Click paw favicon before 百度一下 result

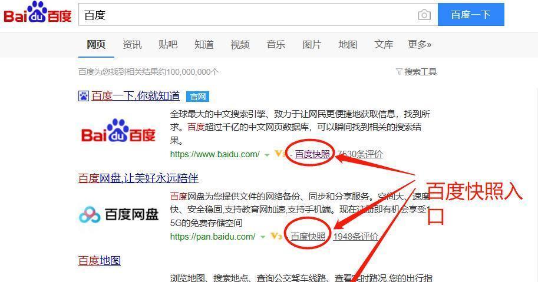(x=83, y=96)
